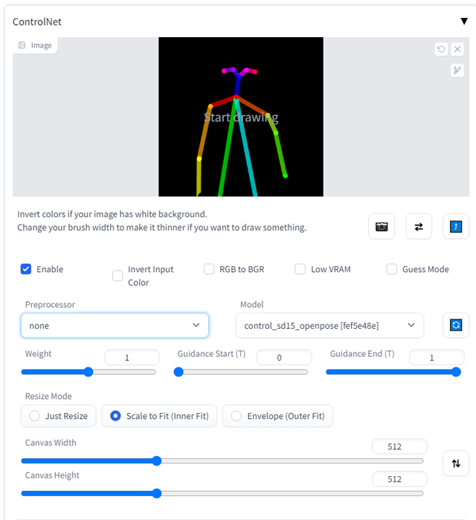
Task: Click the mirror webcam swap arrows icon
Action: click(419, 226)
